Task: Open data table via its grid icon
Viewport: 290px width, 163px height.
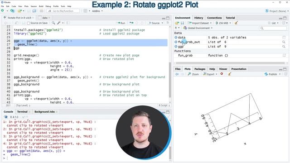Action: [284, 37]
